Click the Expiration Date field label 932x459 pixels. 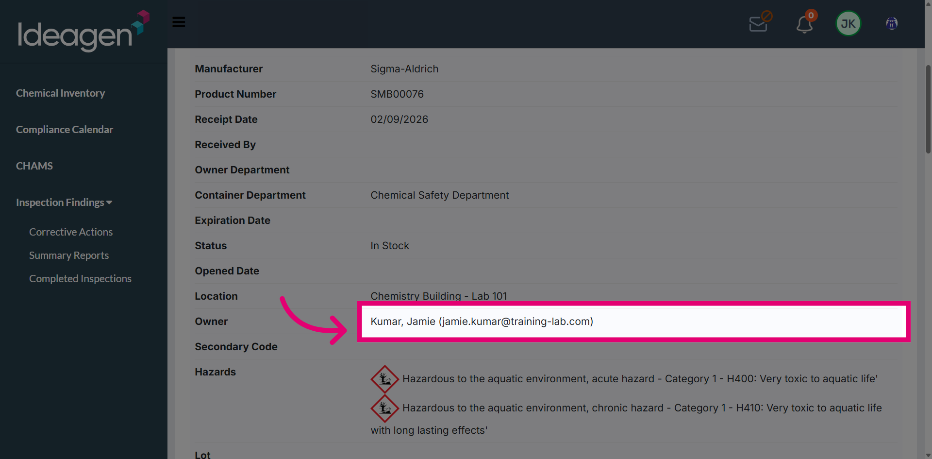[x=233, y=221]
